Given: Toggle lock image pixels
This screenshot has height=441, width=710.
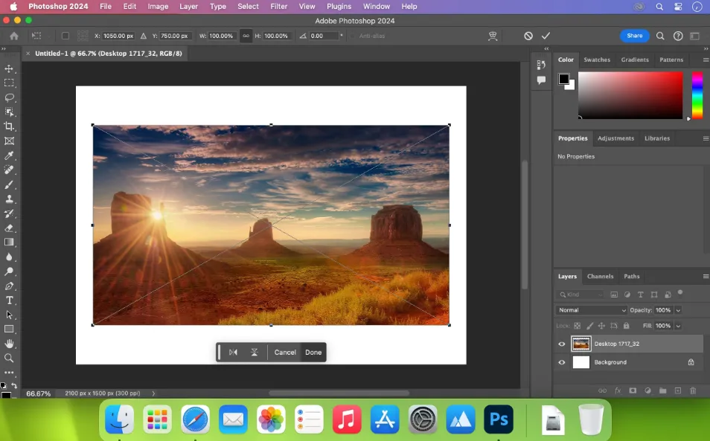Looking at the screenshot, I should pos(589,326).
